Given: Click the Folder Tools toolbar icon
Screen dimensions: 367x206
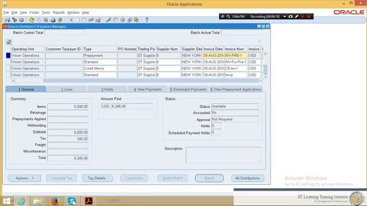Looking at the screenshot, I should pyautogui.click(x=136, y=20).
